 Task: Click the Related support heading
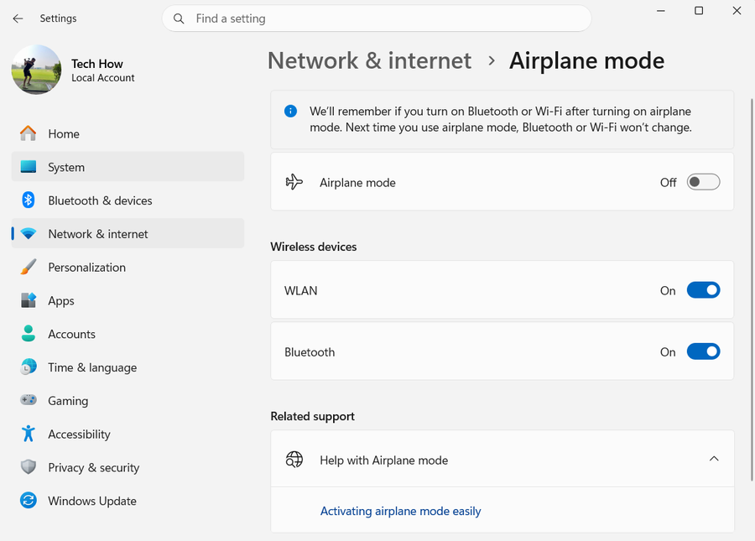point(313,416)
